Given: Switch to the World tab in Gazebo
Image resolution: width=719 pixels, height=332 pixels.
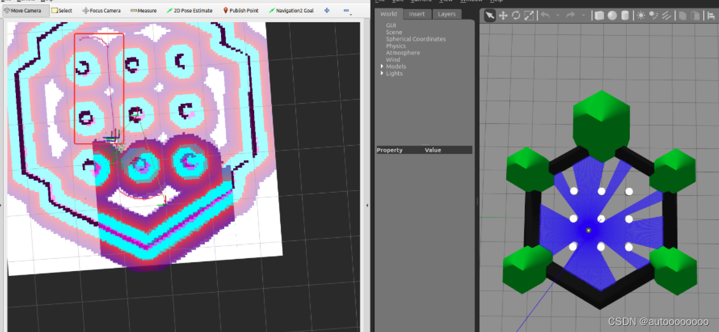Looking at the screenshot, I should click(x=388, y=14).
